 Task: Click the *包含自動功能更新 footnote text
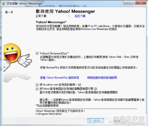[x=47, y=106]
